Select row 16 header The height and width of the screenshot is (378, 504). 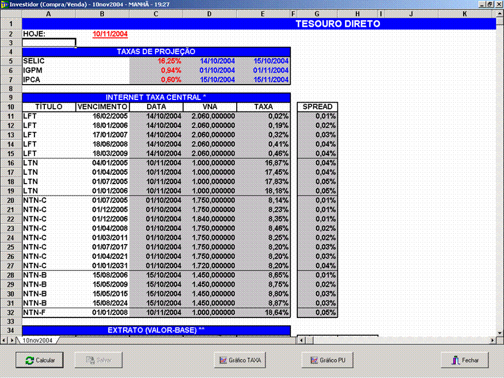click(10, 163)
